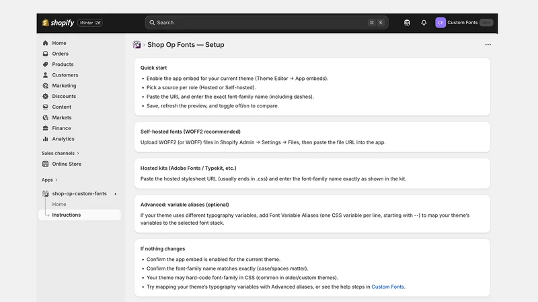Click the Analytics bar chart icon
Screen dimensions: 538x302
45,139
